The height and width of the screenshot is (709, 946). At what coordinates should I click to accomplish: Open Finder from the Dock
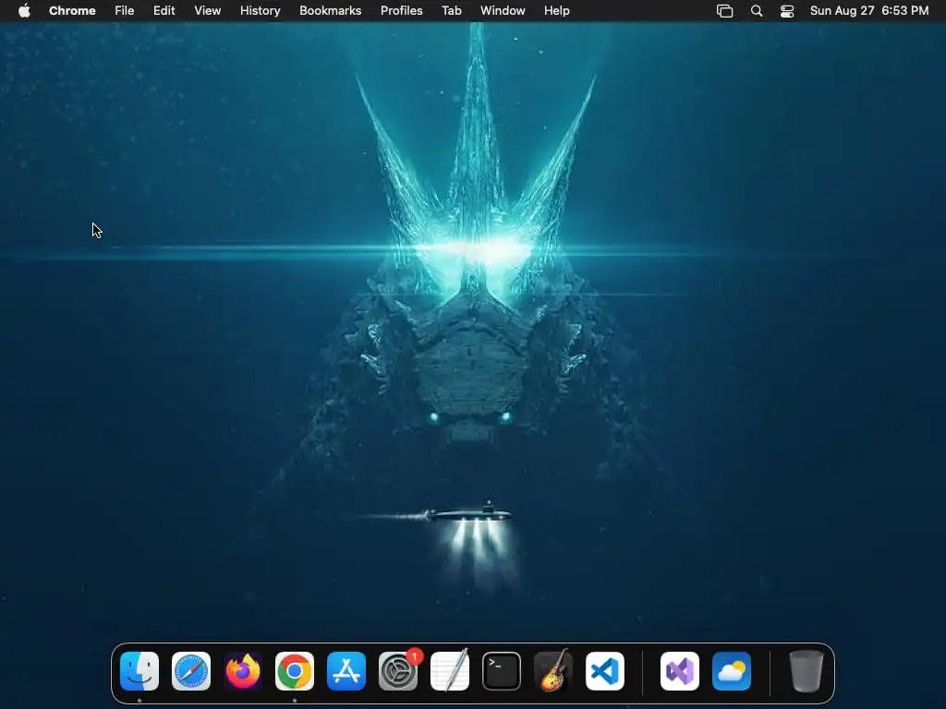point(139,671)
